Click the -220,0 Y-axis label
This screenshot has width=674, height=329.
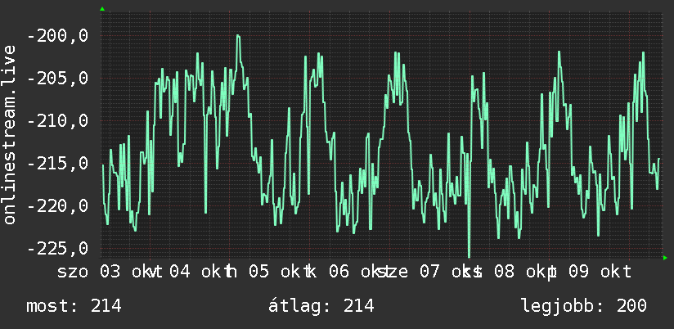pos(57,206)
